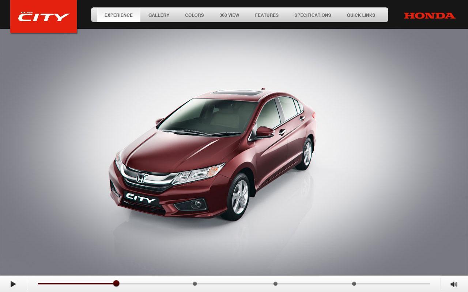
Task: Click the All New City badge logo
Action: tap(44, 16)
